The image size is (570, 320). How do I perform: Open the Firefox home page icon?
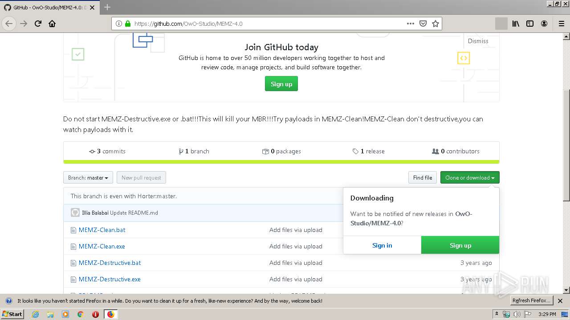tap(52, 24)
